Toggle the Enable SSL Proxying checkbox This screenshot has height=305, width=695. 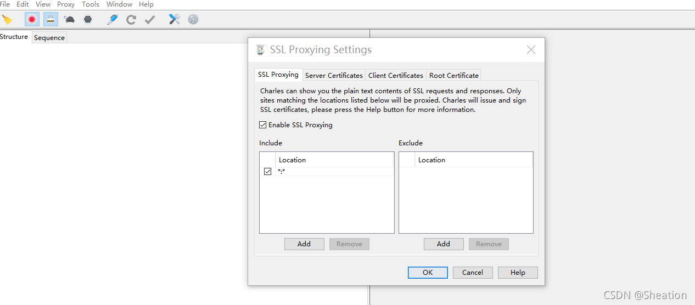263,125
